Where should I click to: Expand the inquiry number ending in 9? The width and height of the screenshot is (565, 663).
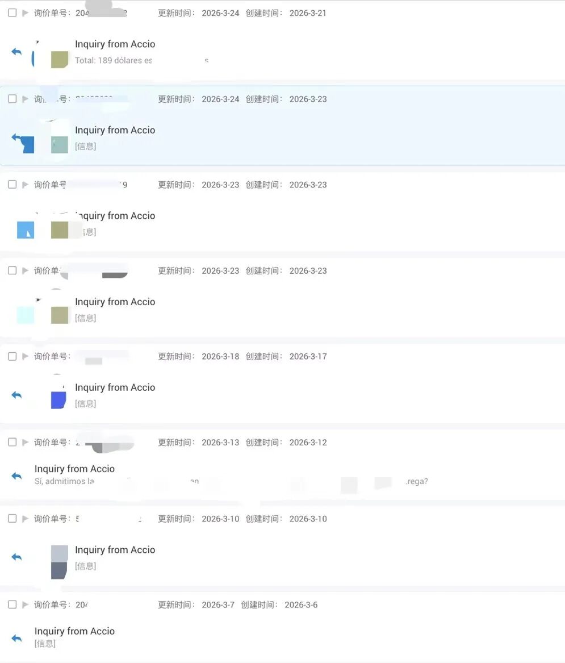(x=26, y=184)
